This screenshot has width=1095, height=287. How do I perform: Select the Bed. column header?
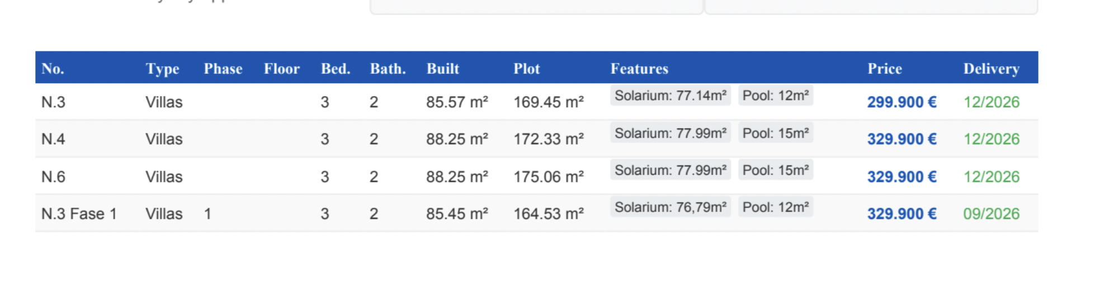[x=335, y=69]
